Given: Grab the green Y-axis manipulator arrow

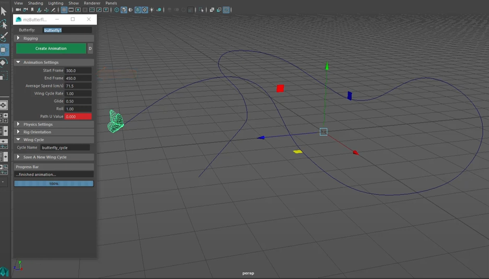Looking at the screenshot, I should [x=327, y=66].
